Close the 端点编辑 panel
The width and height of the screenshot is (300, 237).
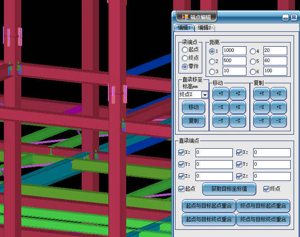tap(294, 17)
